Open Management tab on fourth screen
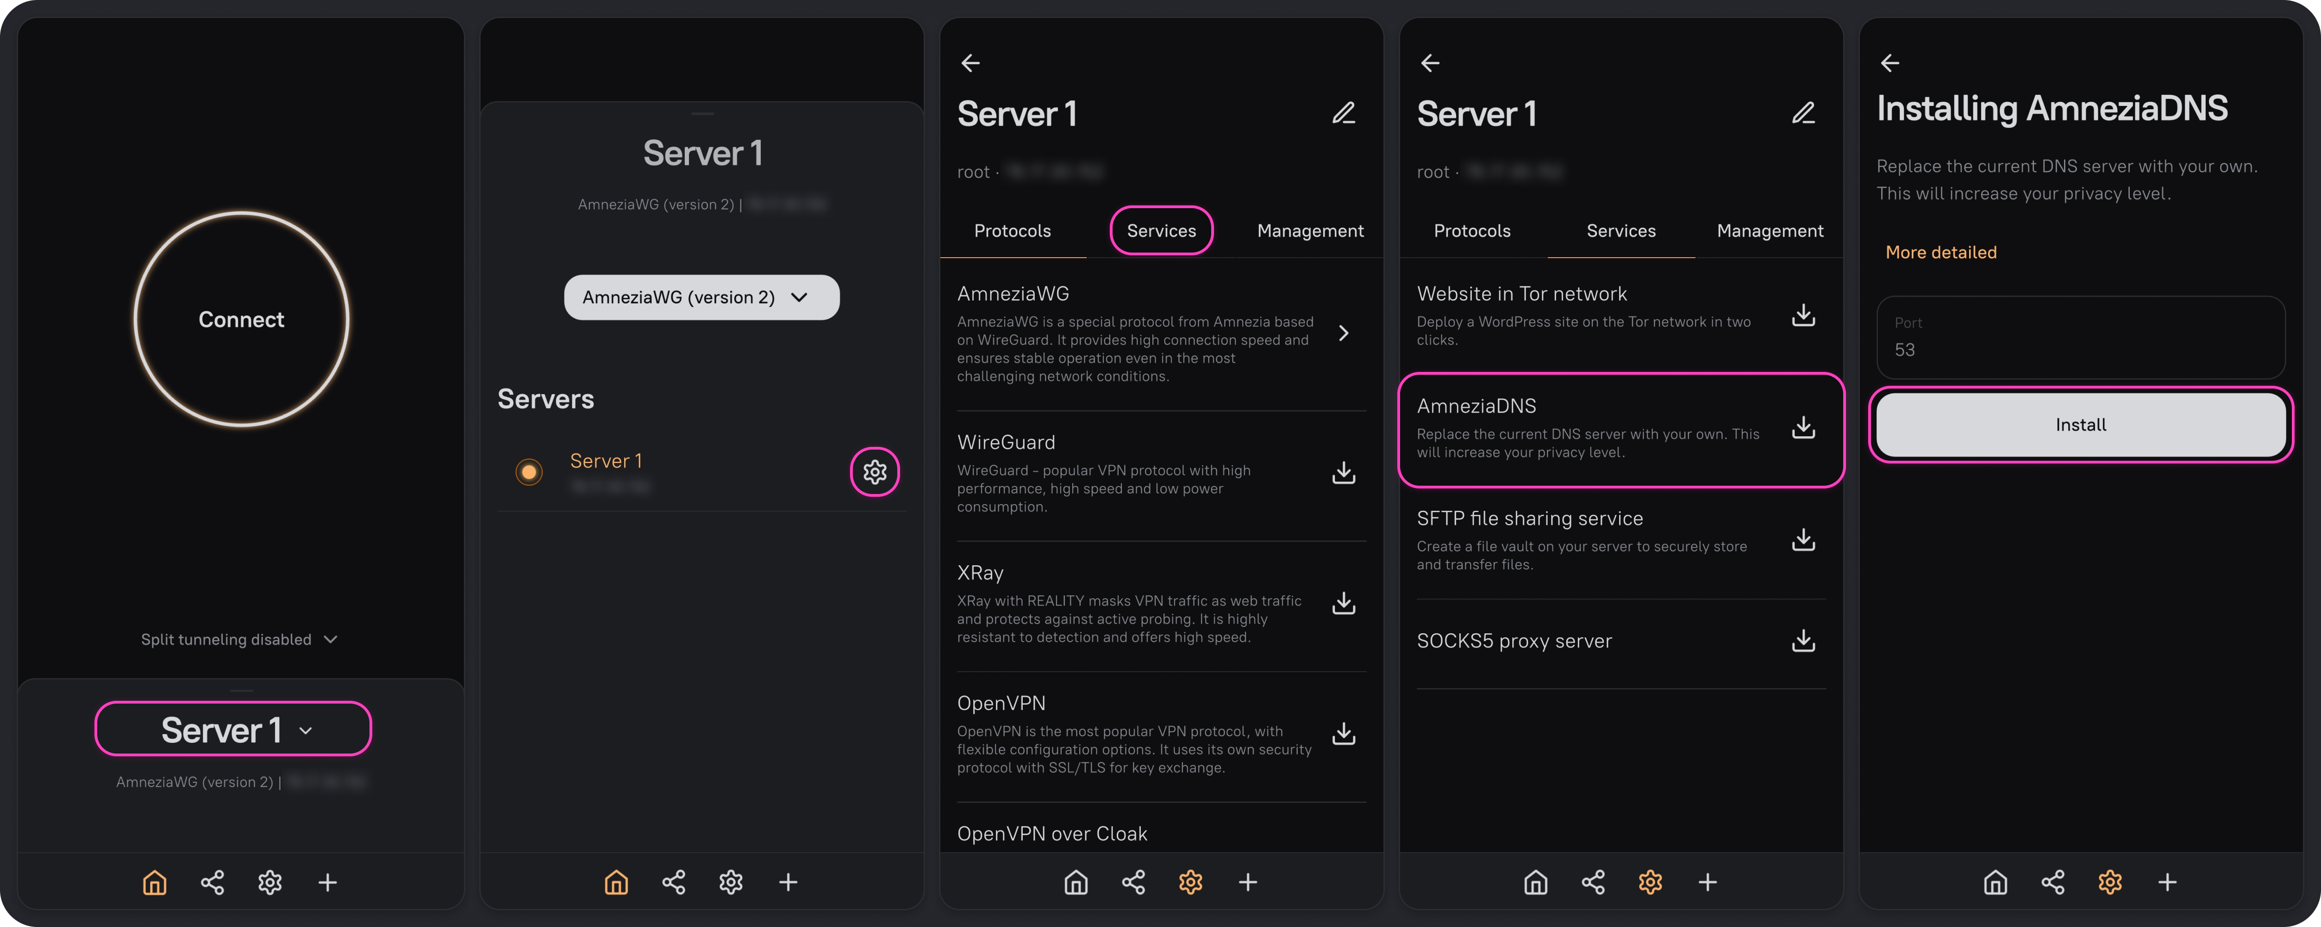 coord(1770,231)
